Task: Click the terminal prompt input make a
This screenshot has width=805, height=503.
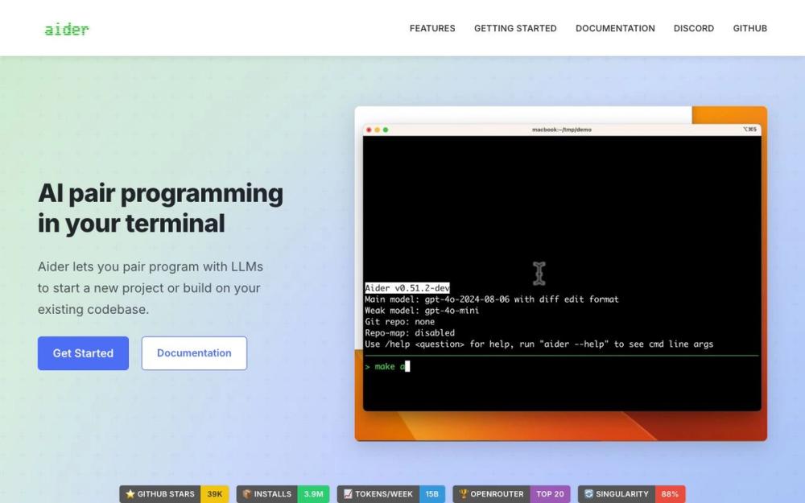Action: [x=388, y=366]
